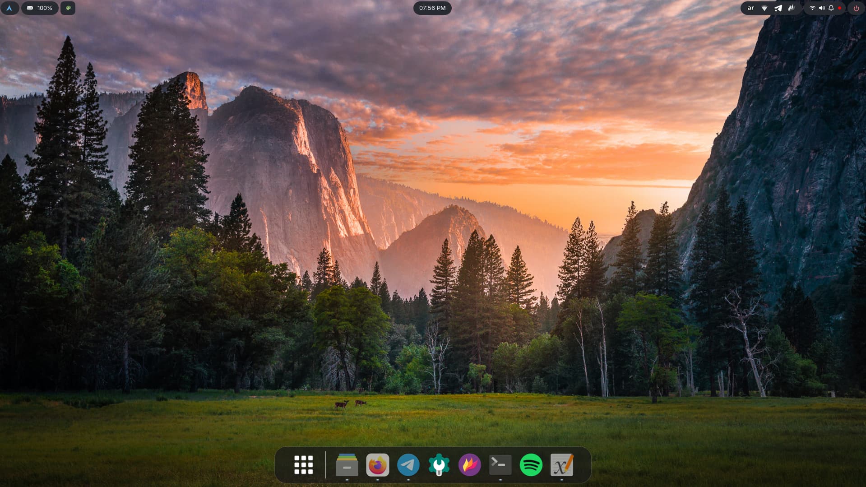Image resolution: width=866 pixels, height=487 pixels.
Task: Launch the file manager from dock
Action: pyautogui.click(x=347, y=465)
